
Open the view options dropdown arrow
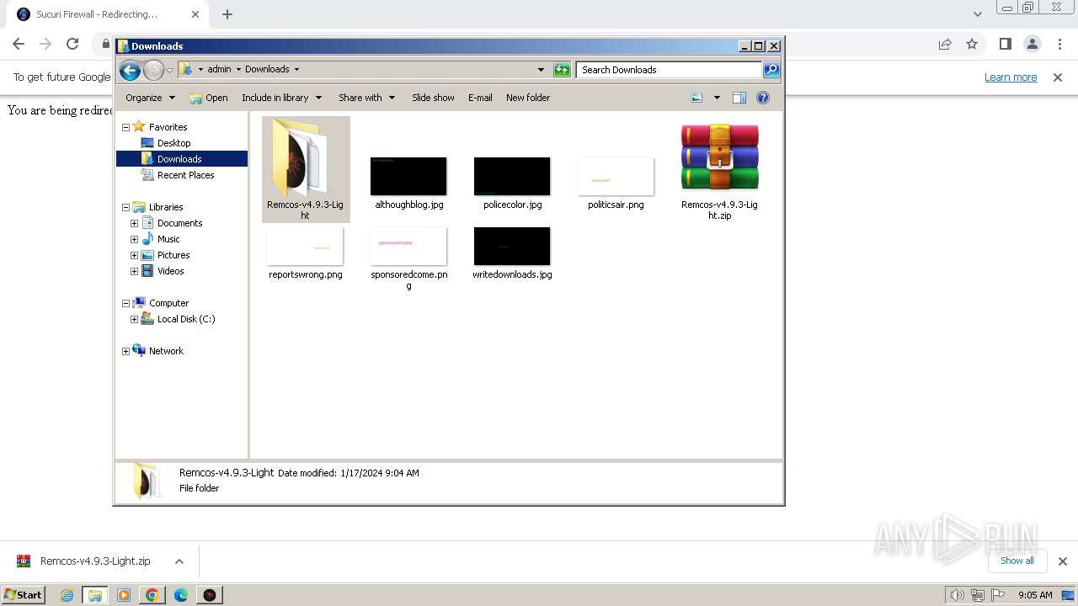click(717, 98)
